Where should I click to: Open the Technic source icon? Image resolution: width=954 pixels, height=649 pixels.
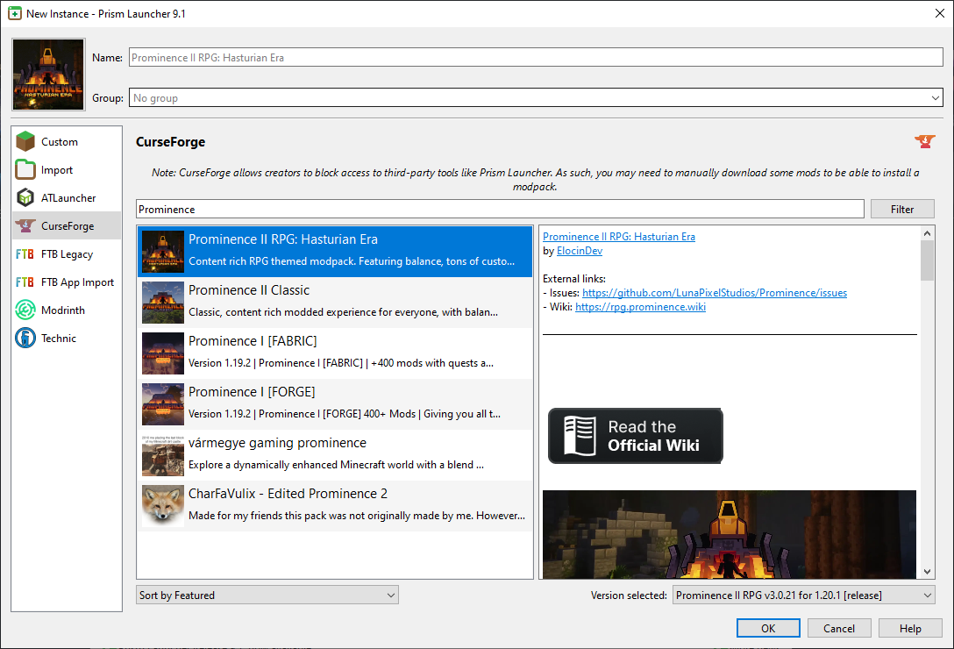click(25, 339)
